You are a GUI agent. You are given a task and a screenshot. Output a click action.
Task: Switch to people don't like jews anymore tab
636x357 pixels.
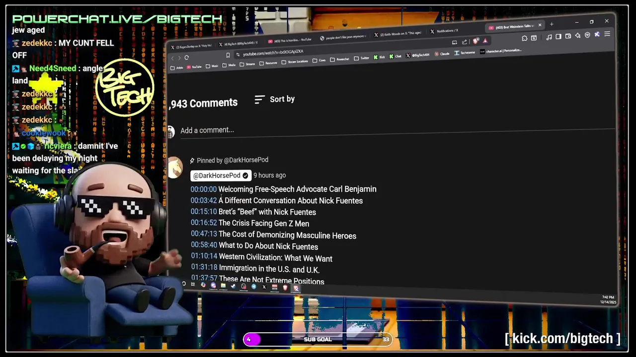(343, 38)
